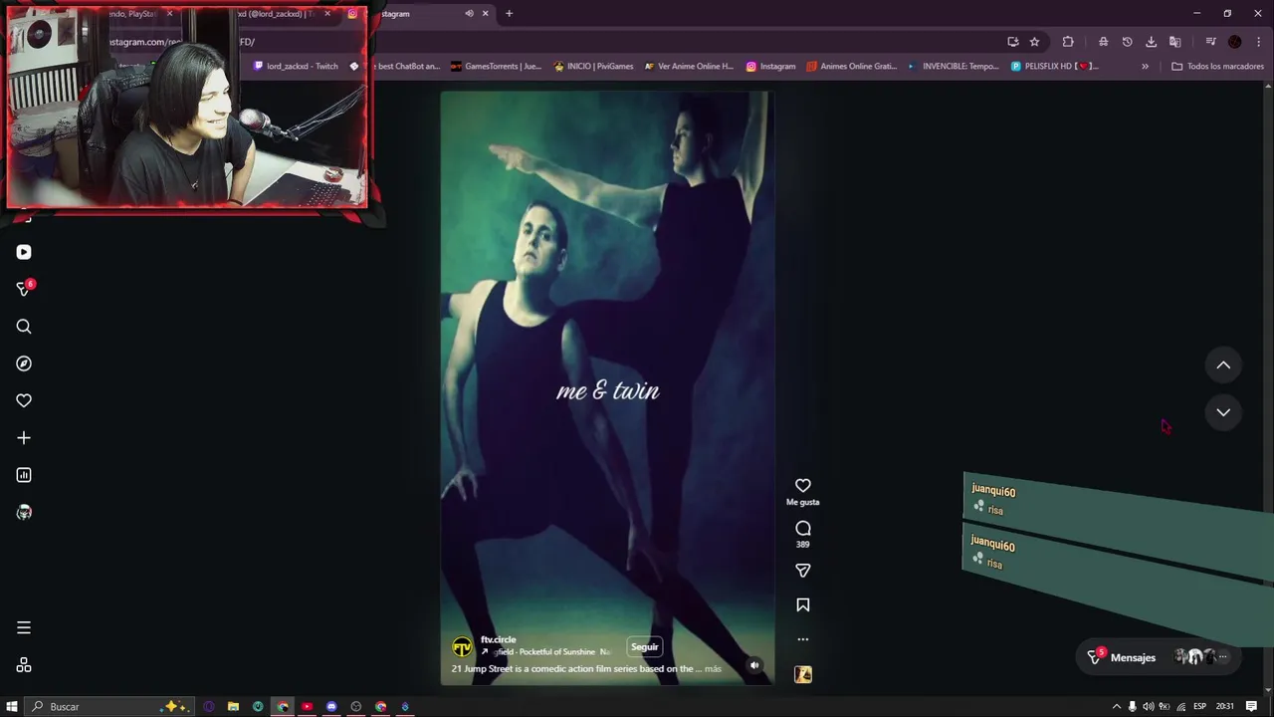Open a new browser tab
The image size is (1274, 717).
pyautogui.click(x=510, y=14)
